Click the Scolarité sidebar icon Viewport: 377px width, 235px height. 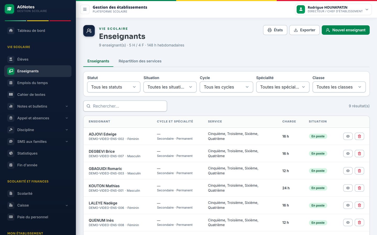pyautogui.click(x=11, y=193)
